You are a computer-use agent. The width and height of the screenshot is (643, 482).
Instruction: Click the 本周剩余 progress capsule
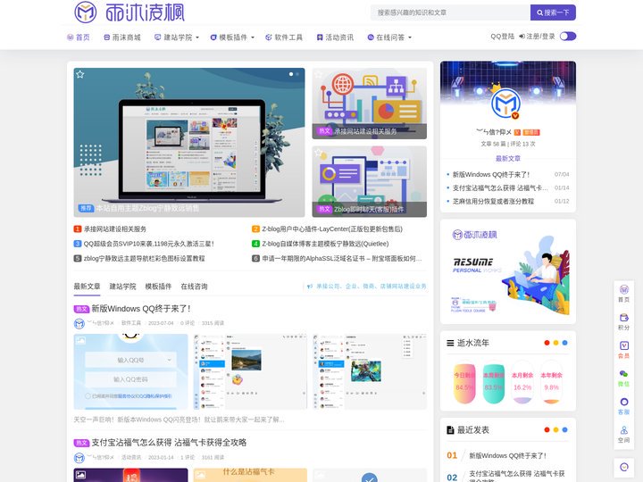point(493,382)
